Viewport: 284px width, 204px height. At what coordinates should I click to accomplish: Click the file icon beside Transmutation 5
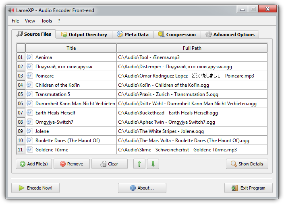[x=29, y=94]
